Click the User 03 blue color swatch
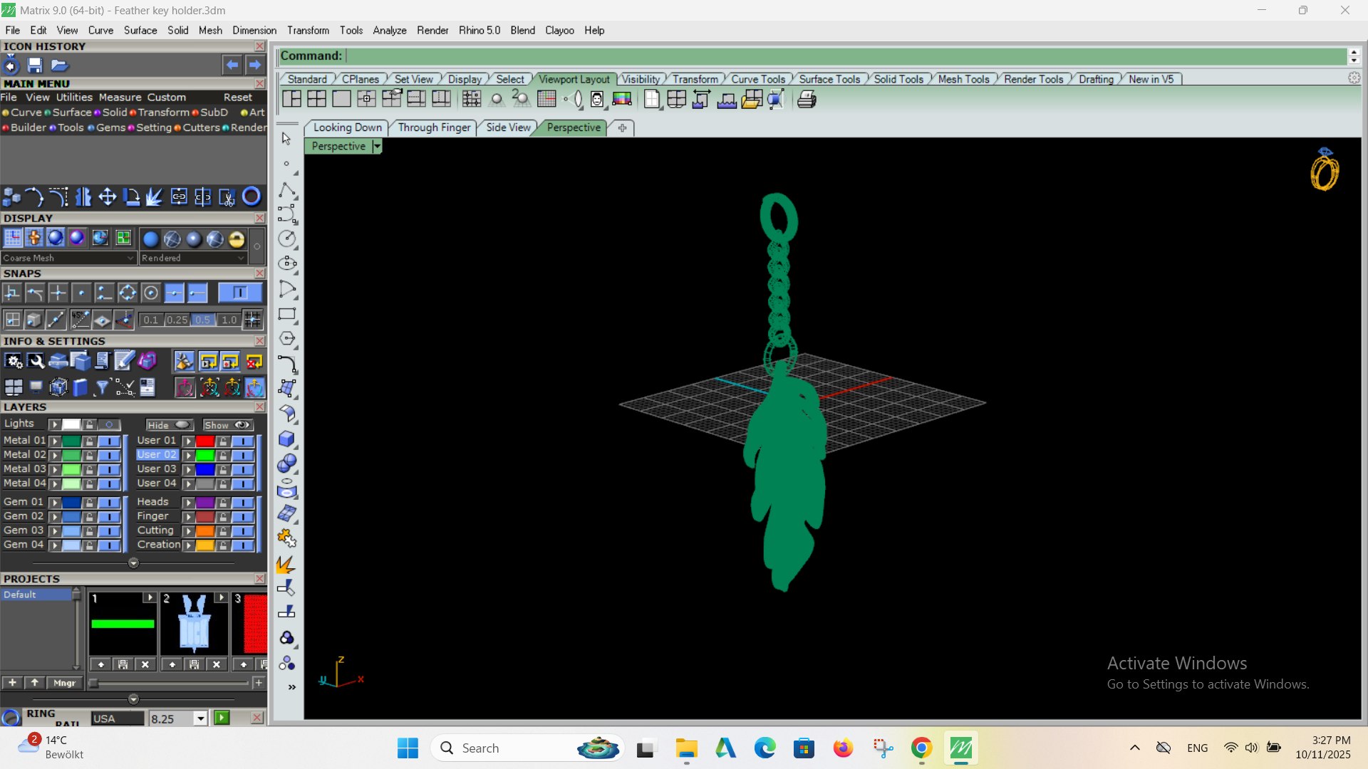 point(205,469)
